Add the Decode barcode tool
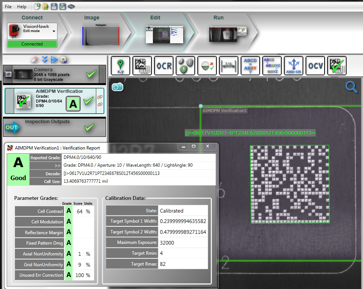The image size is (363, 289). [142, 66]
